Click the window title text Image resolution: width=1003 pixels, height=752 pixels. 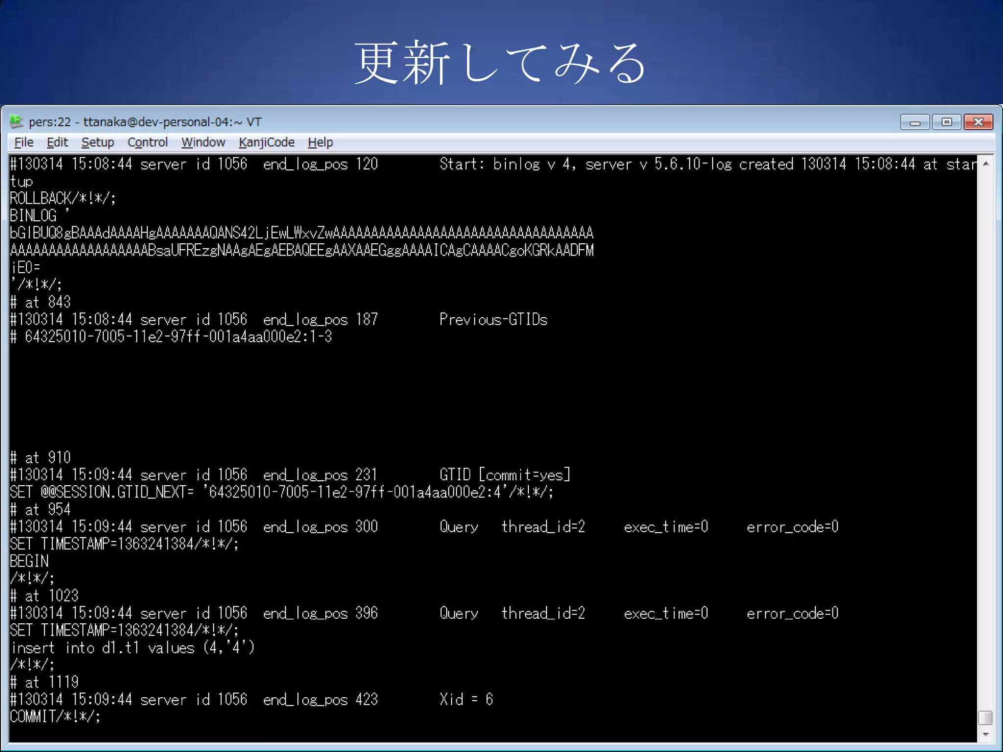coord(145,122)
